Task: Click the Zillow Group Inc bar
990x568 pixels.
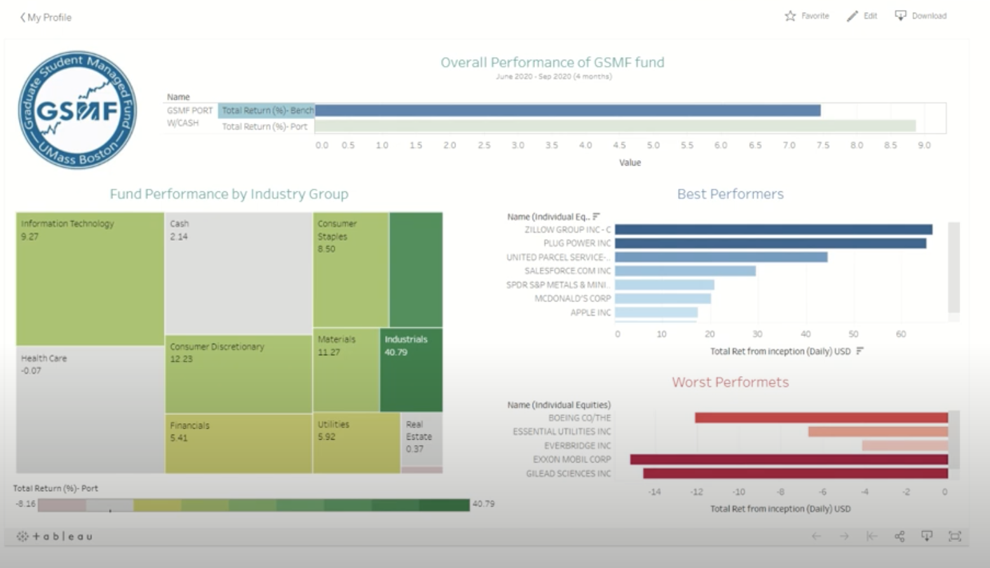Action: point(773,229)
